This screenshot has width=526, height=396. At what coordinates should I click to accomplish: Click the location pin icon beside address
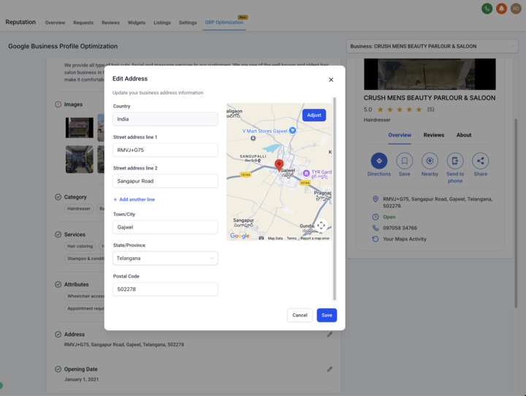click(x=376, y=199)
